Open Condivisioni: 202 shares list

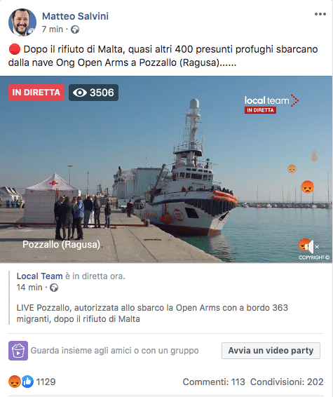287,382
